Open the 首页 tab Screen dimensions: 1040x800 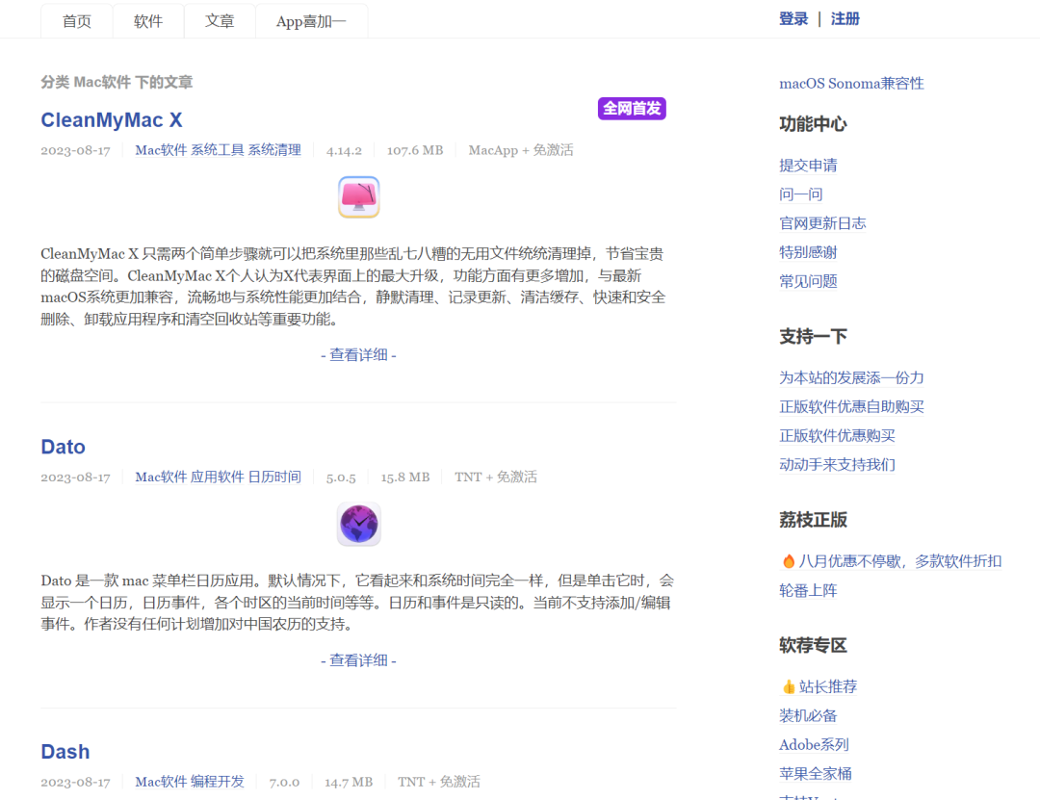coord(77,21)
